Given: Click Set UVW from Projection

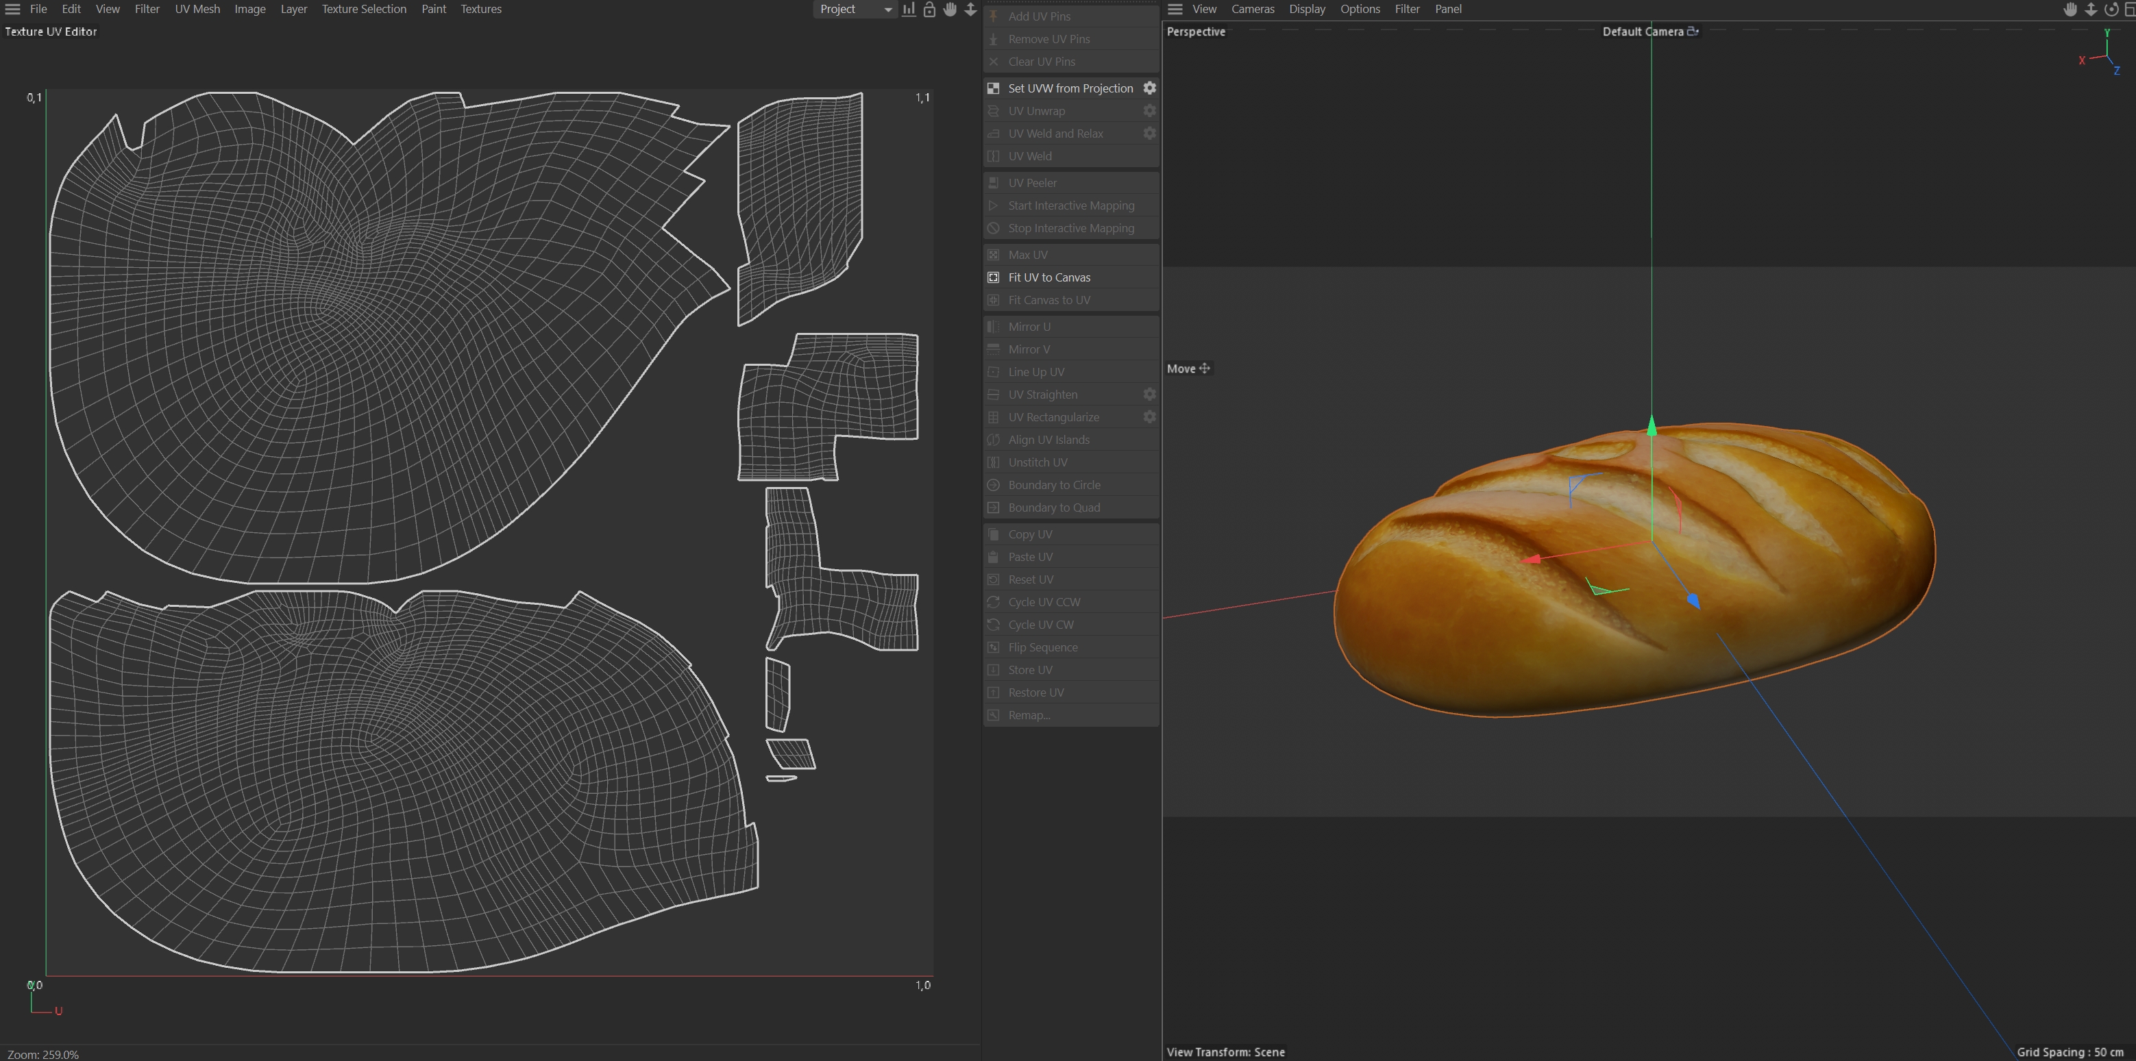Looking at the screenshot, I should click(1070, 88).
